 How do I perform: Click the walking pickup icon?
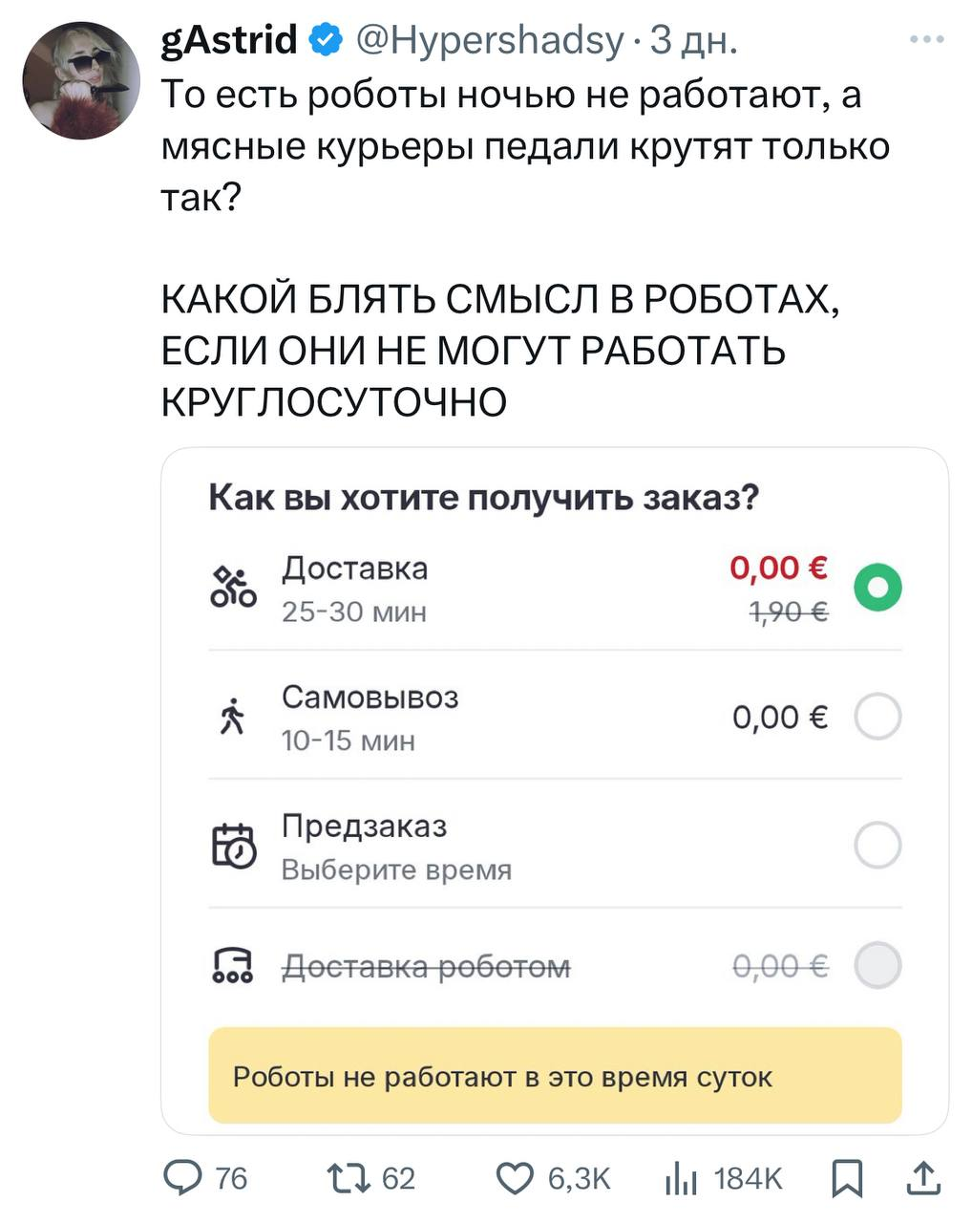tap(232, 717)
